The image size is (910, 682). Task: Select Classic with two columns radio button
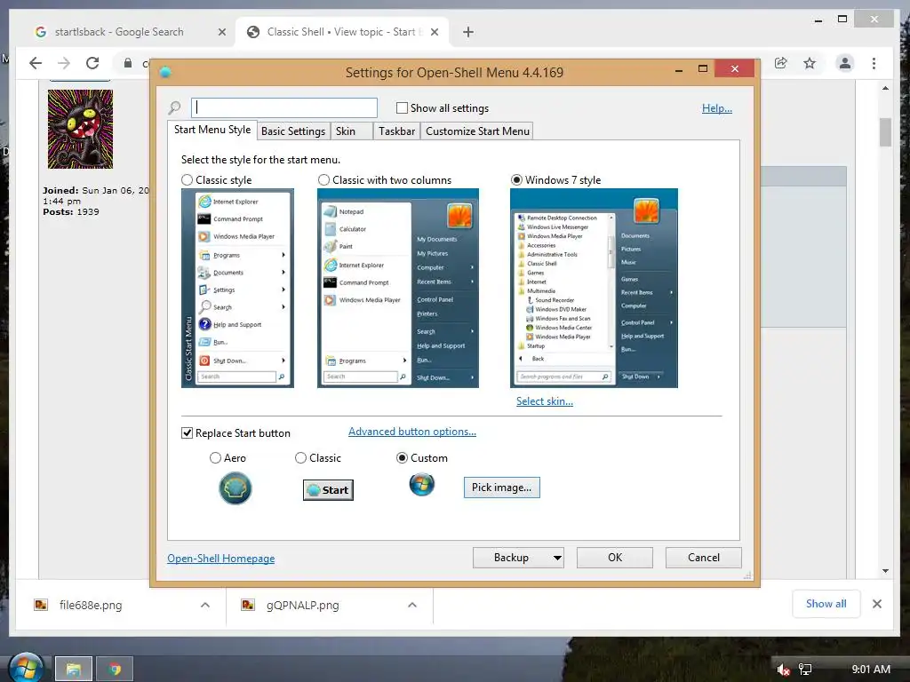point(323,179)
